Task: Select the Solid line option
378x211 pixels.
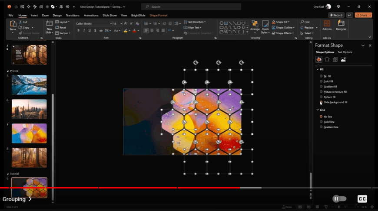Action: (x=327, y=122)
